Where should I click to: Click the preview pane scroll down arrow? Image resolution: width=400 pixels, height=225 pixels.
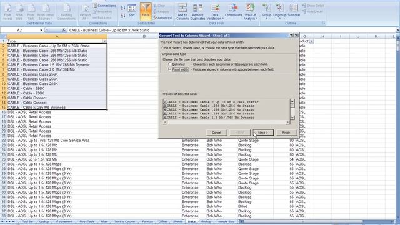[x=292, y=117]
